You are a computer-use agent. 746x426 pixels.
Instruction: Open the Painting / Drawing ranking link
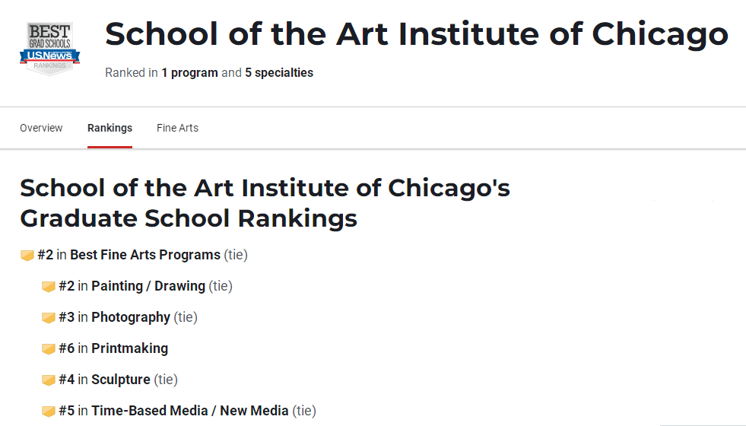coord(148,286)
